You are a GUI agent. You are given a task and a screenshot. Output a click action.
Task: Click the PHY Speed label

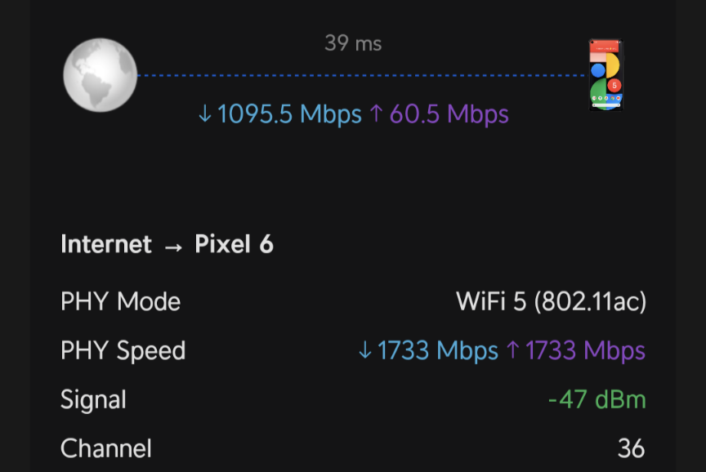pyautogui.click(x=123, y=351)
